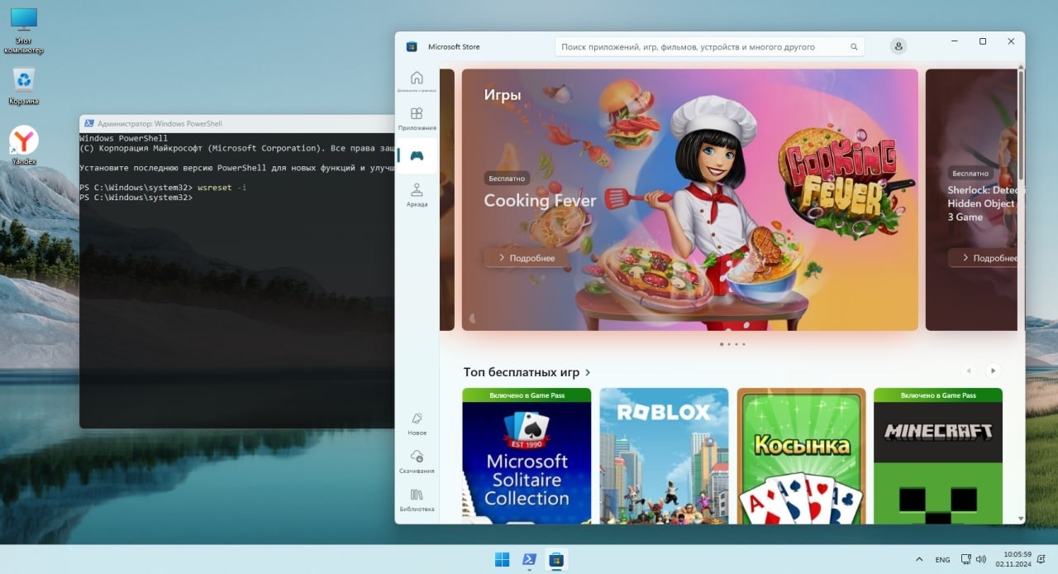Open Библиотека library in sidebar
This screenshot has width=1058, height=574.
(x=417, y=500)
